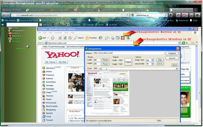The image size is (203, 127).
Task: Click the Firefox URL bar
Action: pos(66,15)
